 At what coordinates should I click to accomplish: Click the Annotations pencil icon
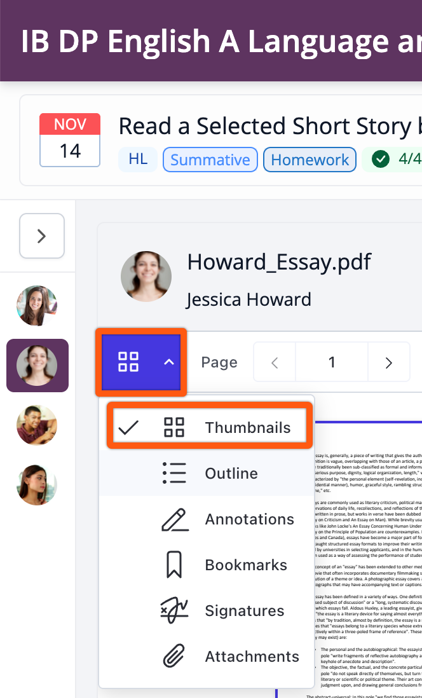(174, 519)
